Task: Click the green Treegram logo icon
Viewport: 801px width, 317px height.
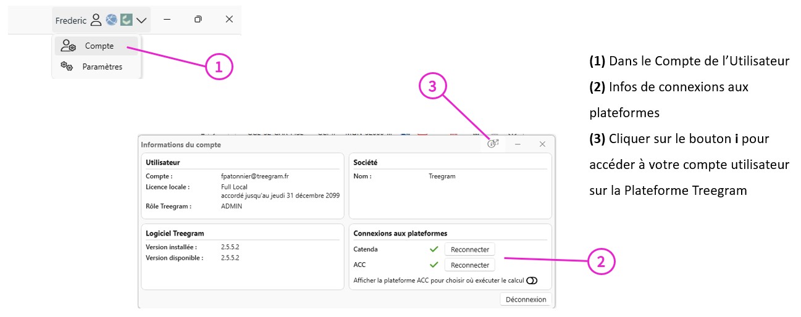Action: click(x=126, y=20)
